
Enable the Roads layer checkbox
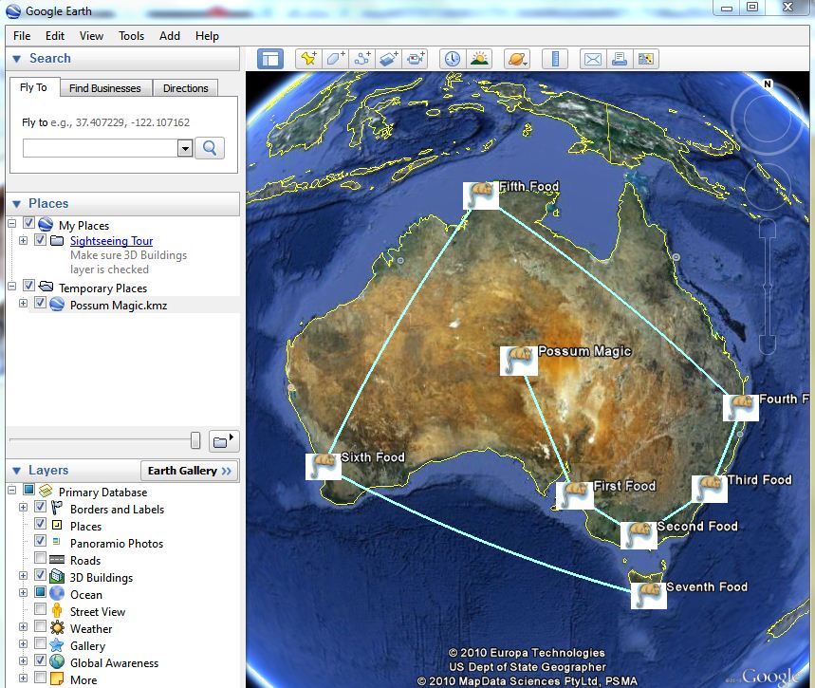coord(40,558)
